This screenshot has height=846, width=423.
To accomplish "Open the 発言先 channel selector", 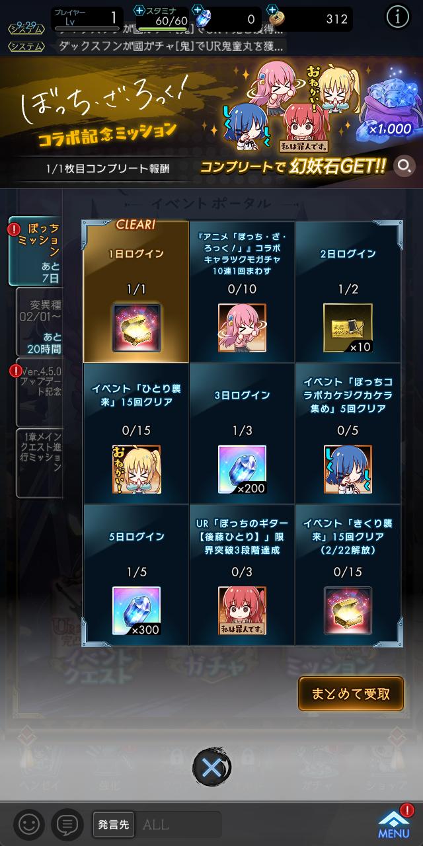I will pos(113,824).
